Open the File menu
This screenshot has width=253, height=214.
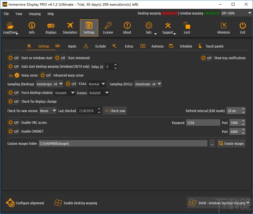(x=6, y=14)
